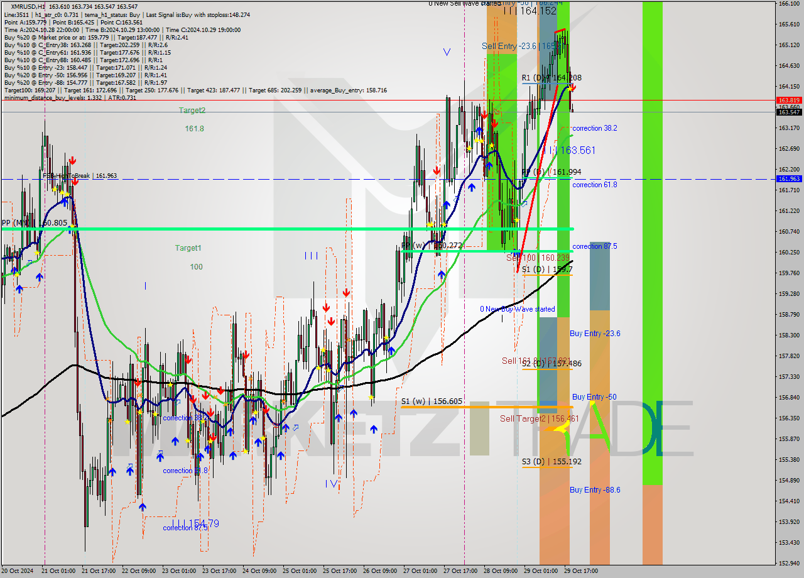Image resolution: width=804 pixels, height=578 pixels.
Task: Click the '25 Oct 17:00' time axis label
Action: (340, 571)
